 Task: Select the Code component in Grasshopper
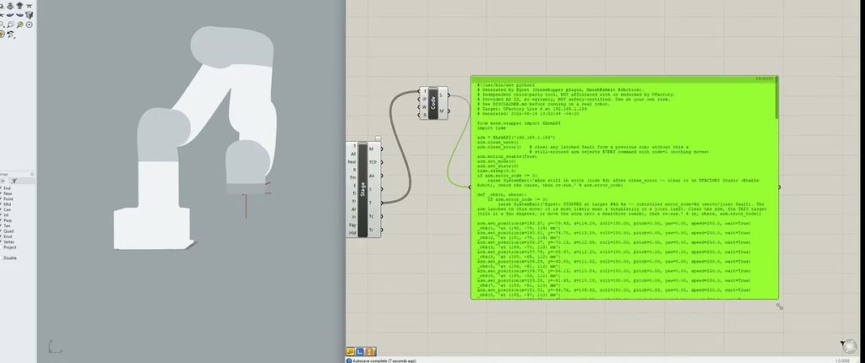click(x=433, y=102)
